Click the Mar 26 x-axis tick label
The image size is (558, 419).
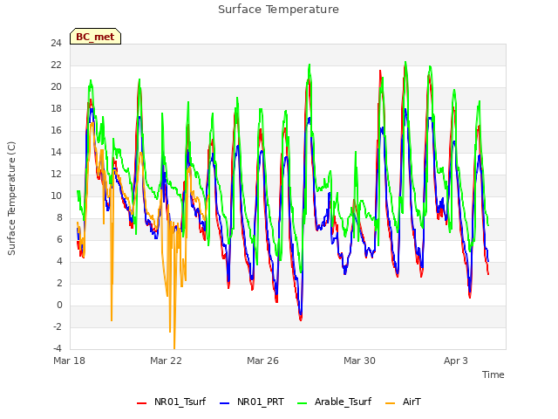pyautogui.click(x=262, y=361)
